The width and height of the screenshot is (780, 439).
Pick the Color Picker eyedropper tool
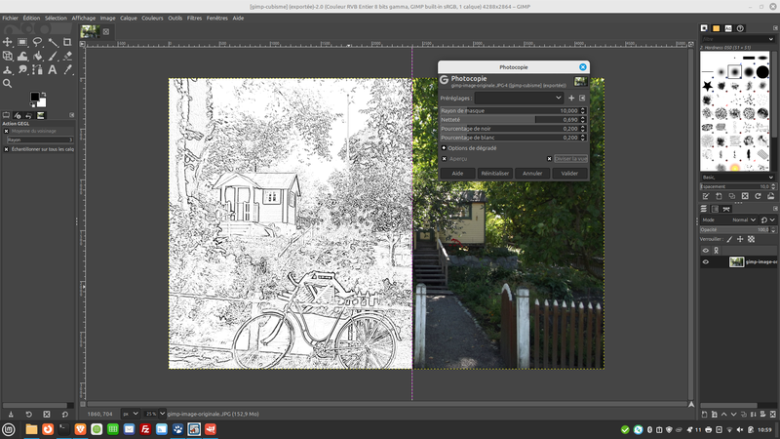click(x=65, y=69)
